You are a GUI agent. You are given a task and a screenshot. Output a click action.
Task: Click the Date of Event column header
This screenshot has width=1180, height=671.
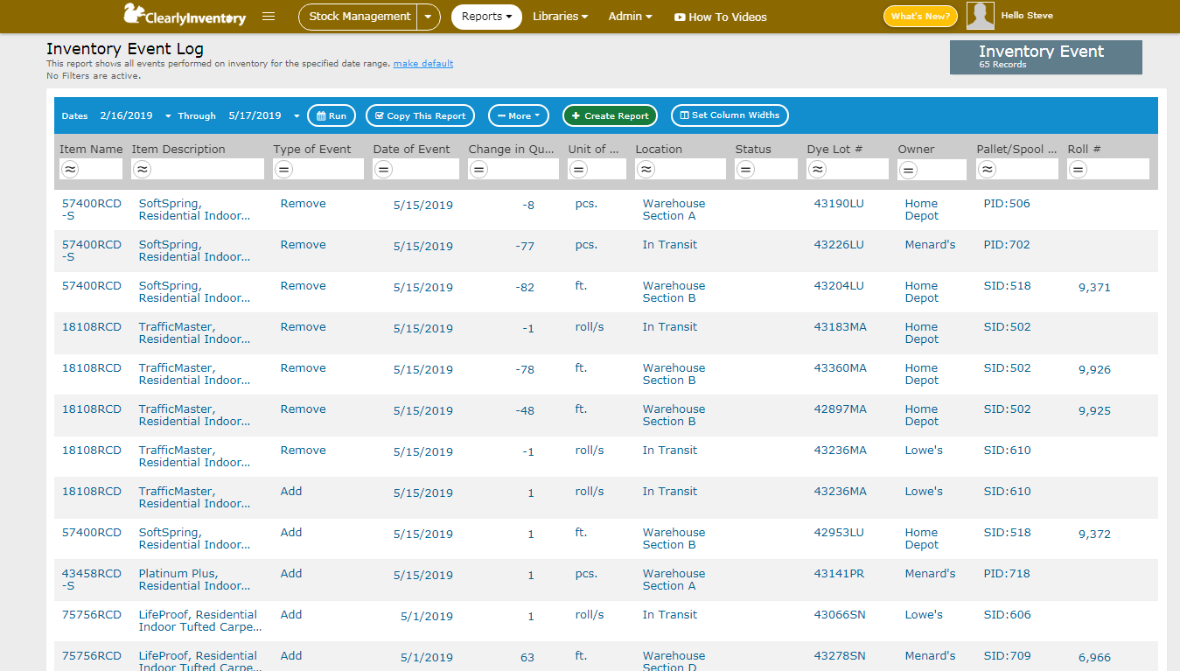412,149
